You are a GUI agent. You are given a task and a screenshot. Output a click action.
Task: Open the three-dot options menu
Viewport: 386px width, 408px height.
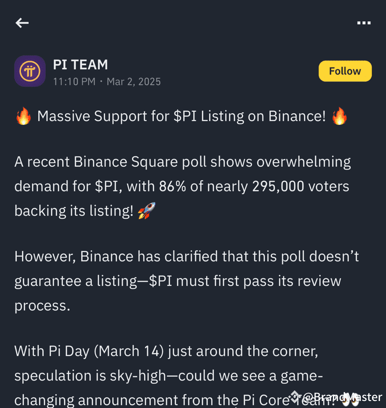[365, 22]
